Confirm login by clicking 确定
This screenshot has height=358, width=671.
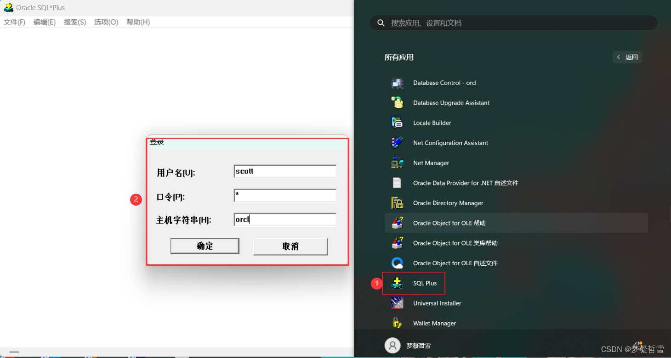point(205,246)
